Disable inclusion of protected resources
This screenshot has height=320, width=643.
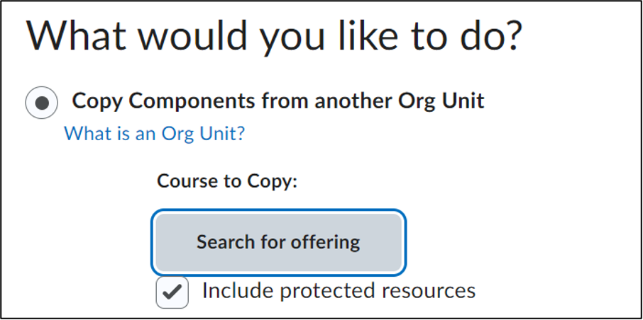point(172,292)
